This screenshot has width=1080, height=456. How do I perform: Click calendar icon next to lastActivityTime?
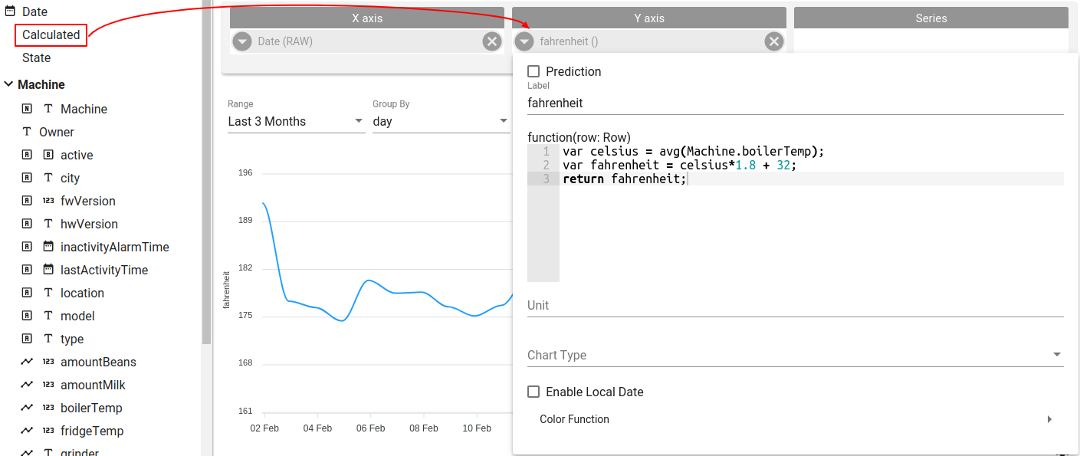coord(48,270)
